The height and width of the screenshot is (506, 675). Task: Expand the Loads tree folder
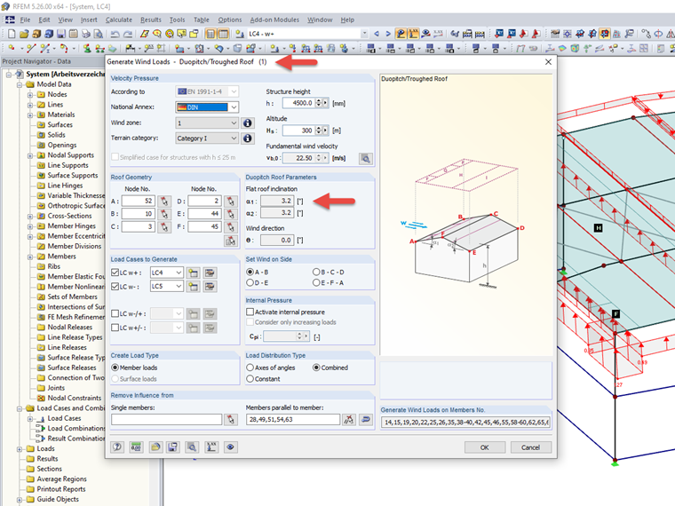[x=20, y=449]
